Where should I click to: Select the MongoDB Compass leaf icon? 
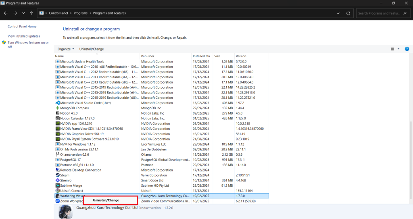pyautogui.click(x=57, y=108)
